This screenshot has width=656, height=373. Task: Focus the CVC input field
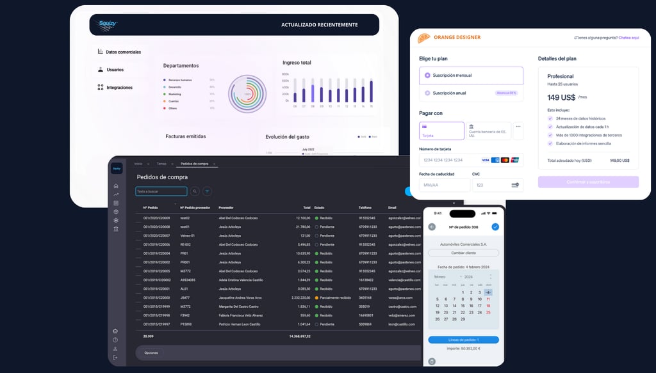point(497,185)
